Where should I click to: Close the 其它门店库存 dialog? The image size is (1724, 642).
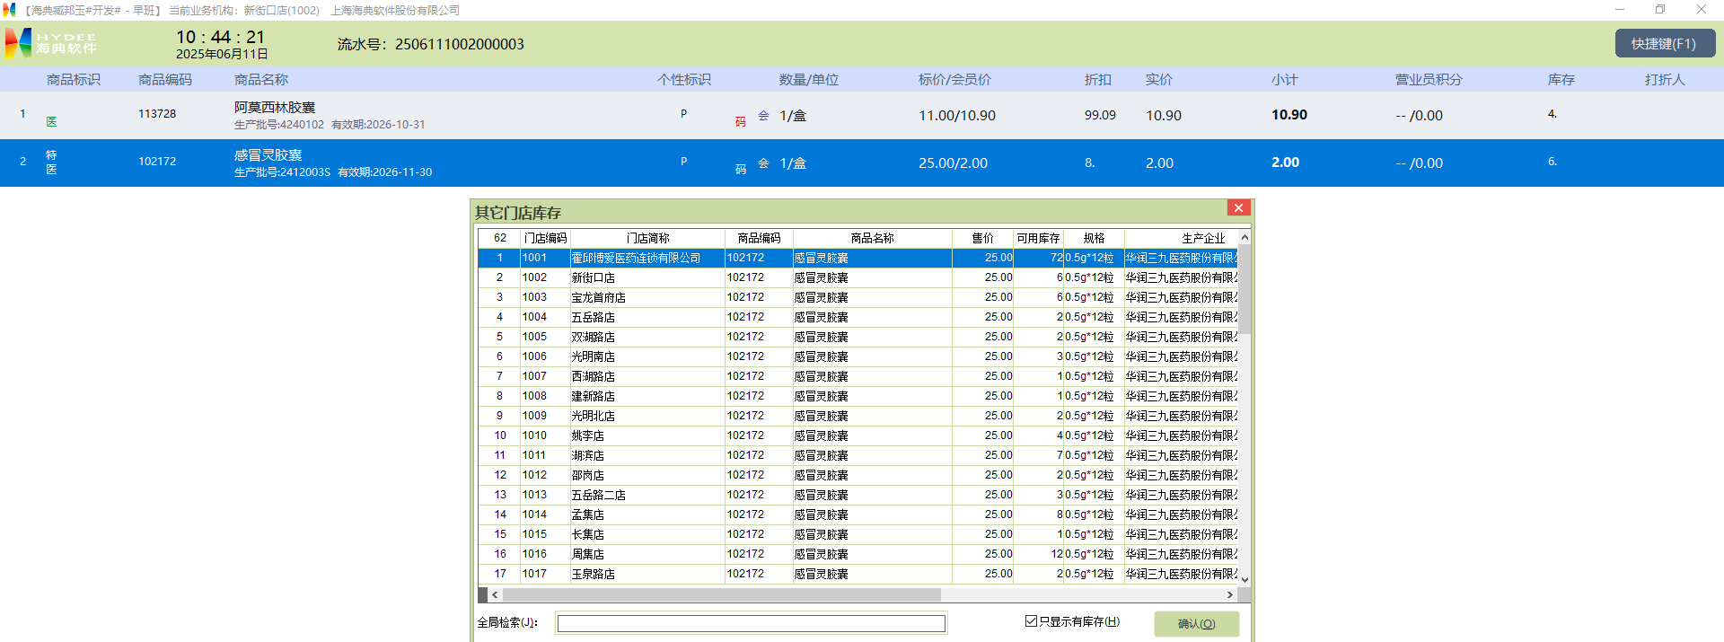point(1238,208)
